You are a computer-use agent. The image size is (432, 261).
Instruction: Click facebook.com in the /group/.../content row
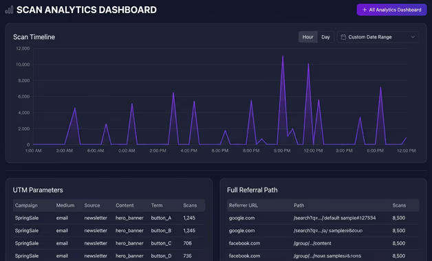tap(244, 243)
